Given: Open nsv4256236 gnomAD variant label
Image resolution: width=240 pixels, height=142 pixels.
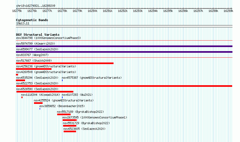Looking at the screenshot, I should [46, 66].
